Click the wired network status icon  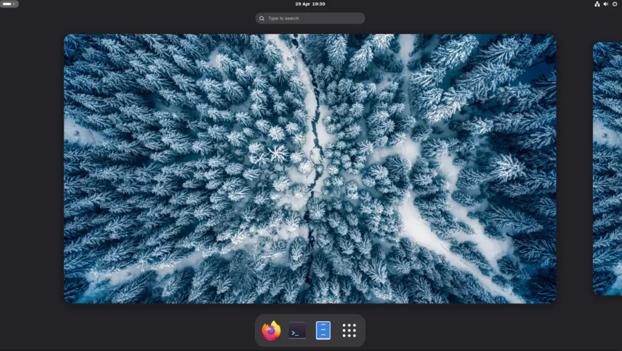[x=597, y=4]
